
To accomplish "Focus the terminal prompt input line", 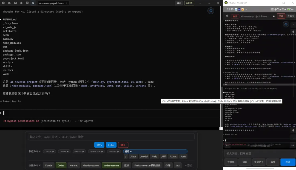I will pos(110,113).
